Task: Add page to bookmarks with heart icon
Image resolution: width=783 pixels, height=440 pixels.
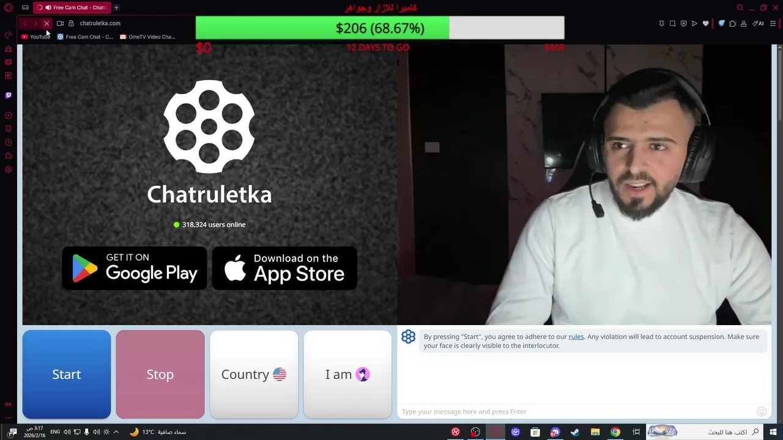Action: [x=705, y=23]
